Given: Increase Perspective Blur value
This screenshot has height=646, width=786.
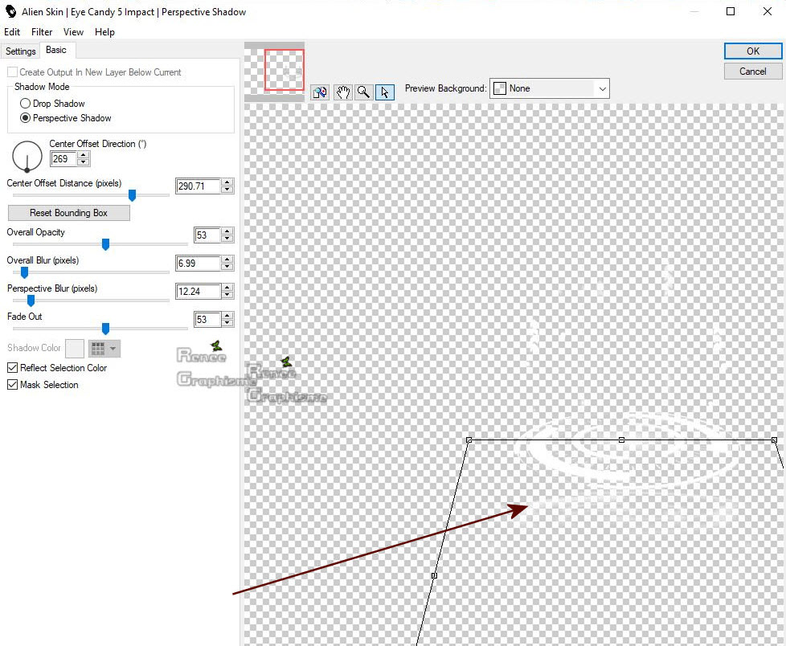Looking at the screenshot, I should click(227, 288).
